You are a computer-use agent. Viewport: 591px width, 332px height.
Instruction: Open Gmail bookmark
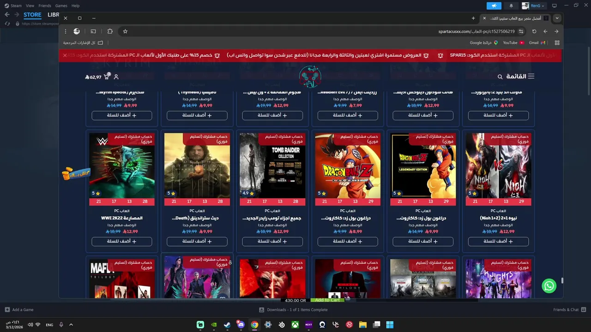point(537,43)
